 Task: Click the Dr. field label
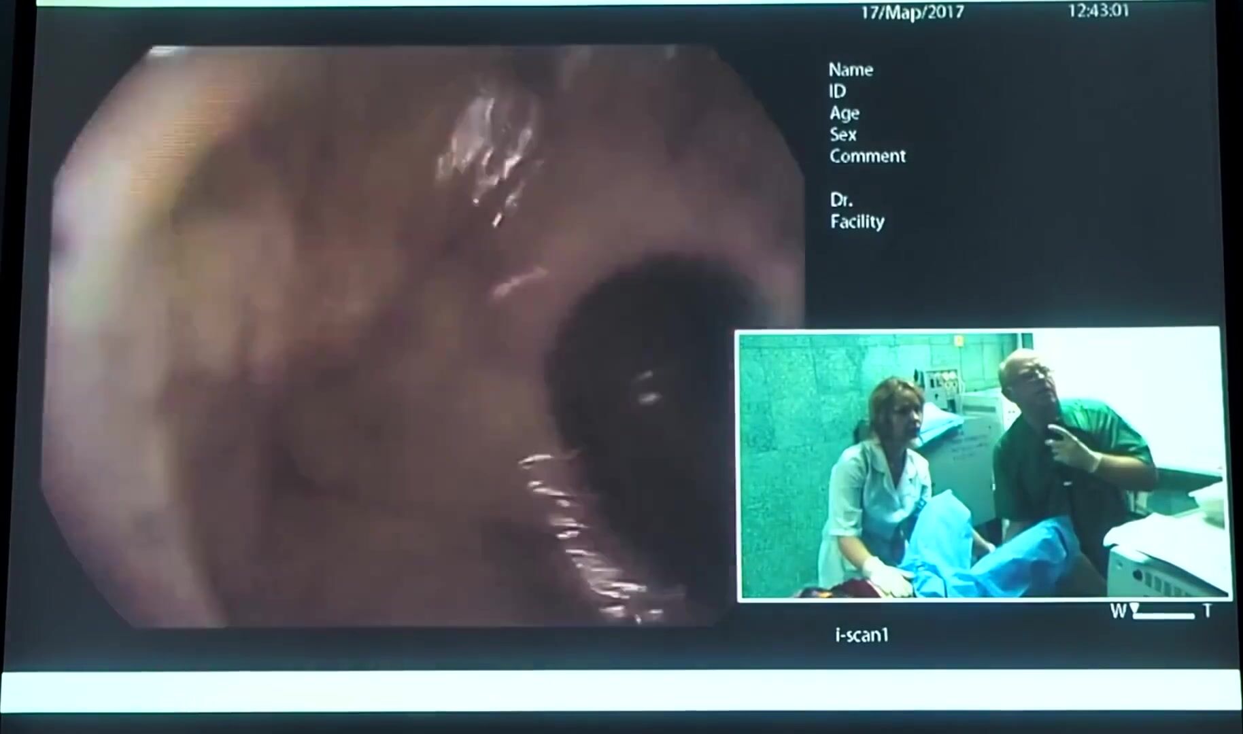[840, 200]
